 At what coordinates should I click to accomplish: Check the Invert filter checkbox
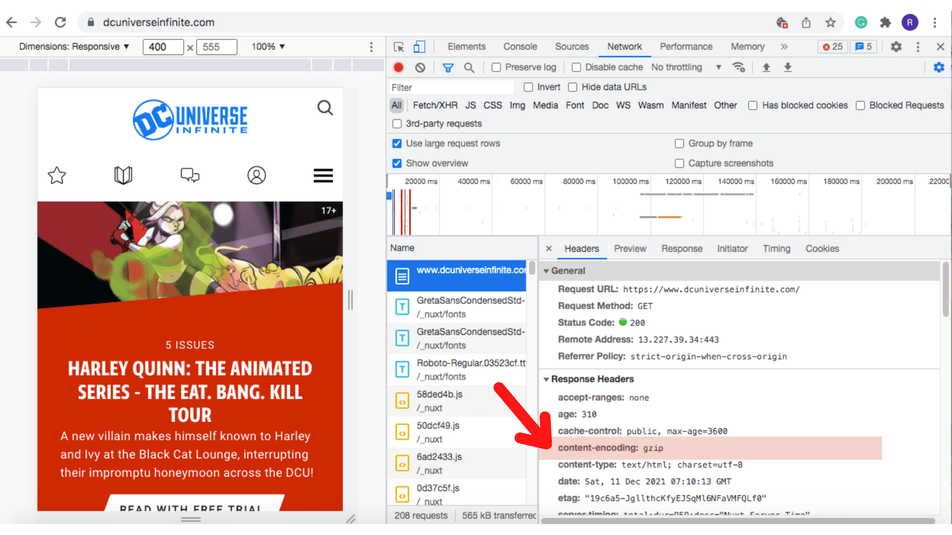pyautogui.click(x=529, y=87)
